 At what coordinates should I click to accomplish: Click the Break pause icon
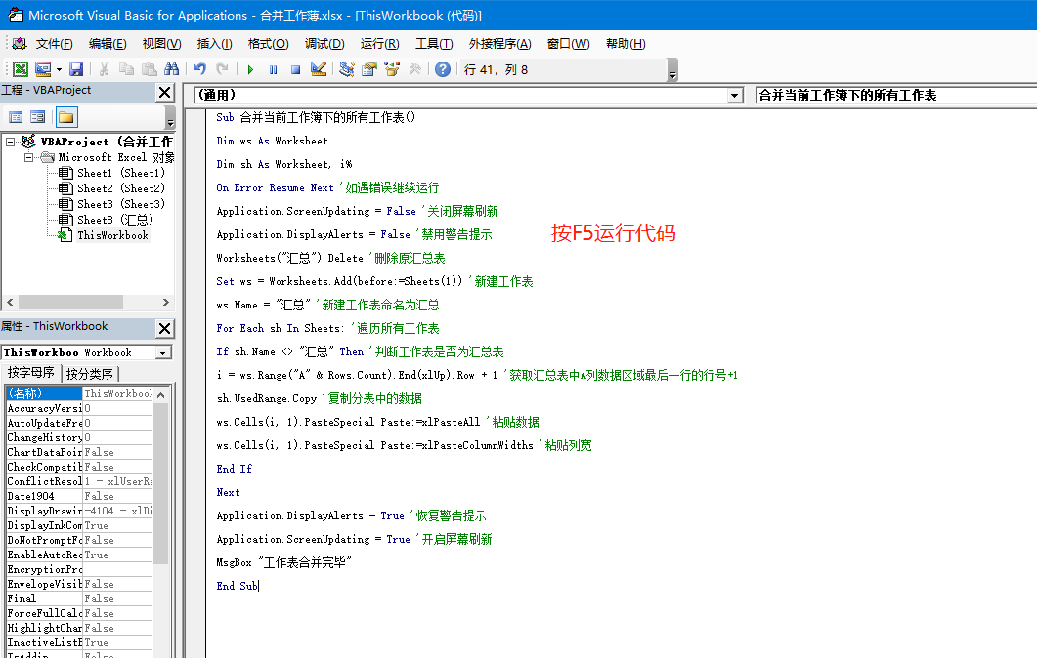pos(273,69)
